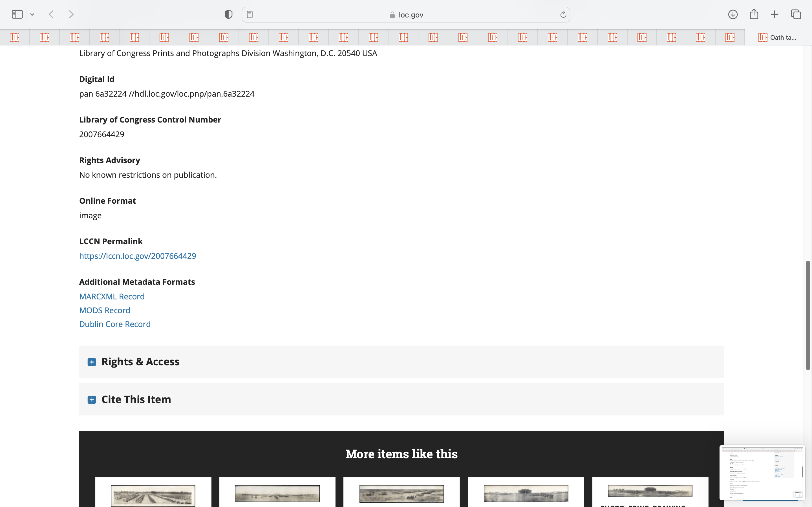The height and width of the screenshot is (507, 812).
Task: Open the sidebar chevron dropdown menu
Action: [32, 14]
